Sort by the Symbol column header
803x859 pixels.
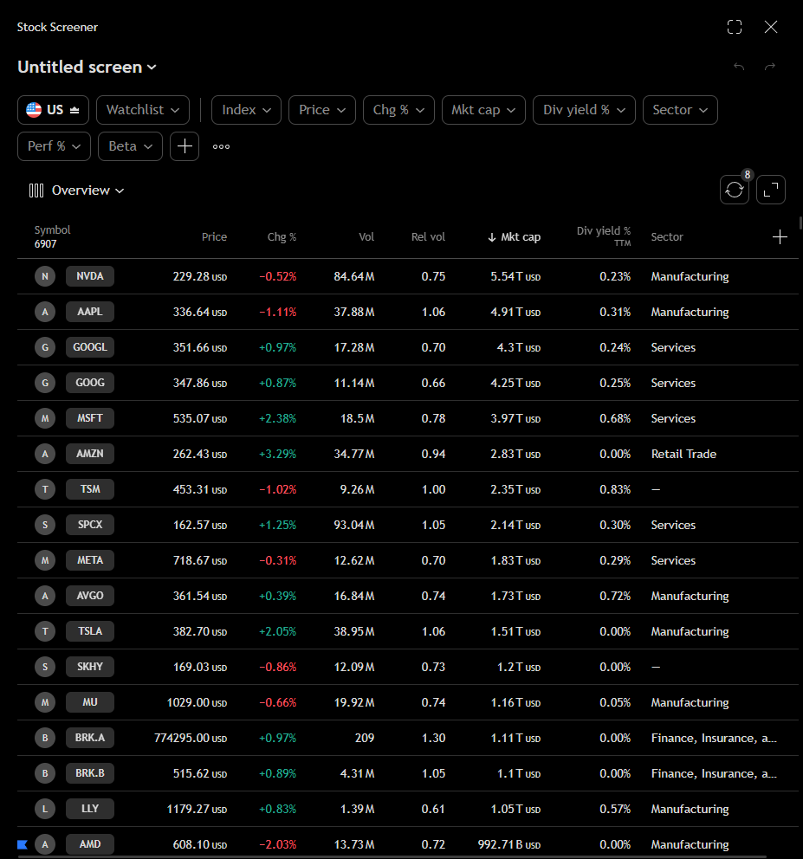(53, 230)
